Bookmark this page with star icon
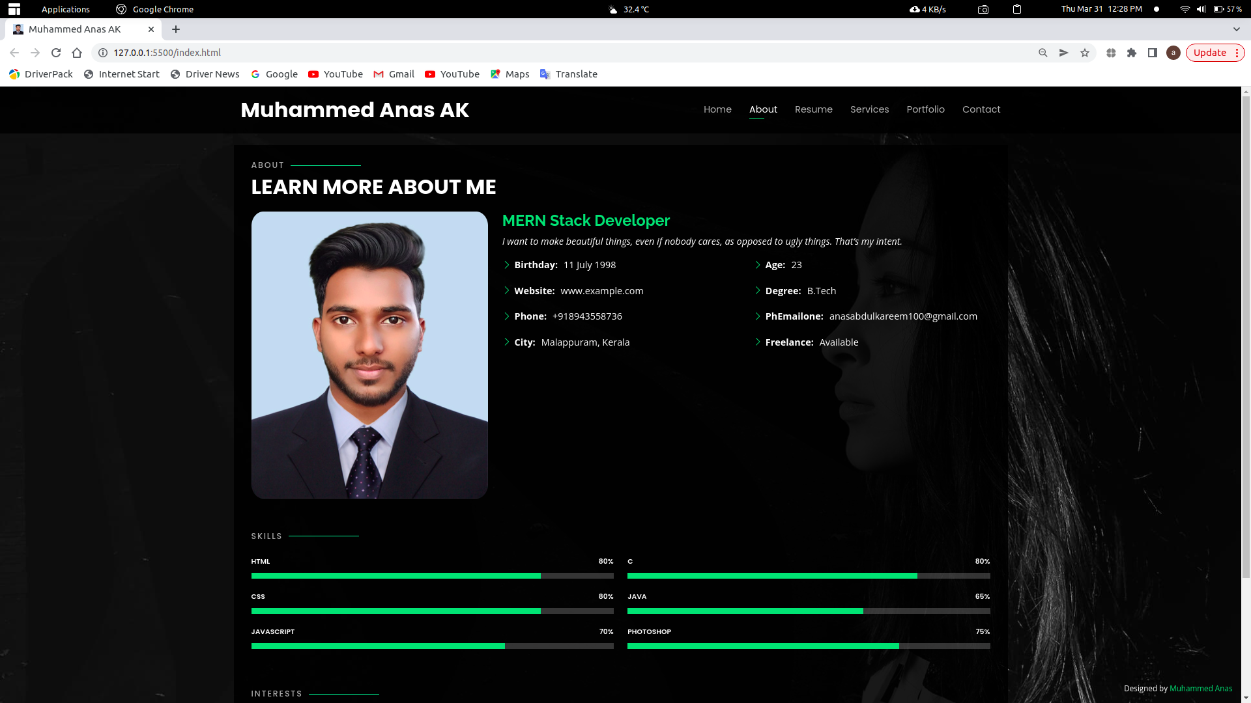The width and height of the screenshot is (1251, 703). pos(1085,53)
